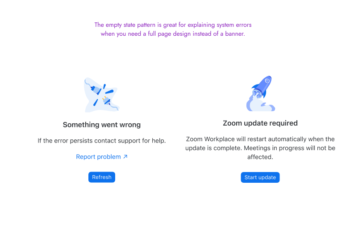346x227 pixels.
Task: Select the "Something went wrong" heading
Action: point(102,125)
